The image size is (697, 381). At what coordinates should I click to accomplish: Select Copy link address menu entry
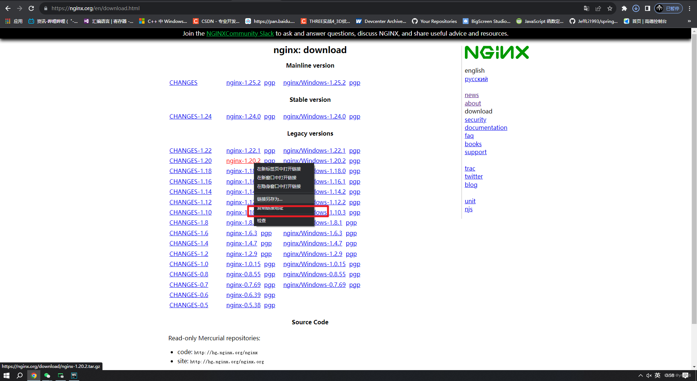click(x=284, y=208)
